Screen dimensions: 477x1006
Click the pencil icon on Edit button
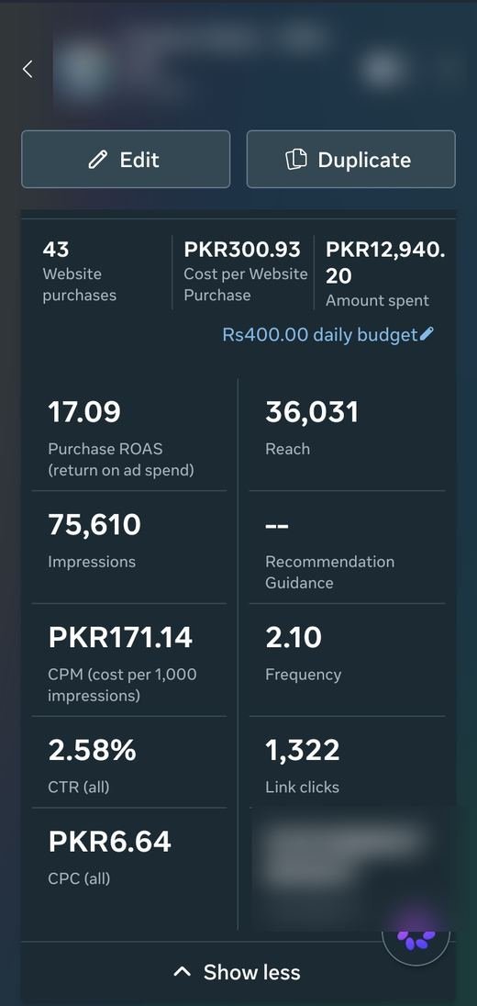coord(97,160)
